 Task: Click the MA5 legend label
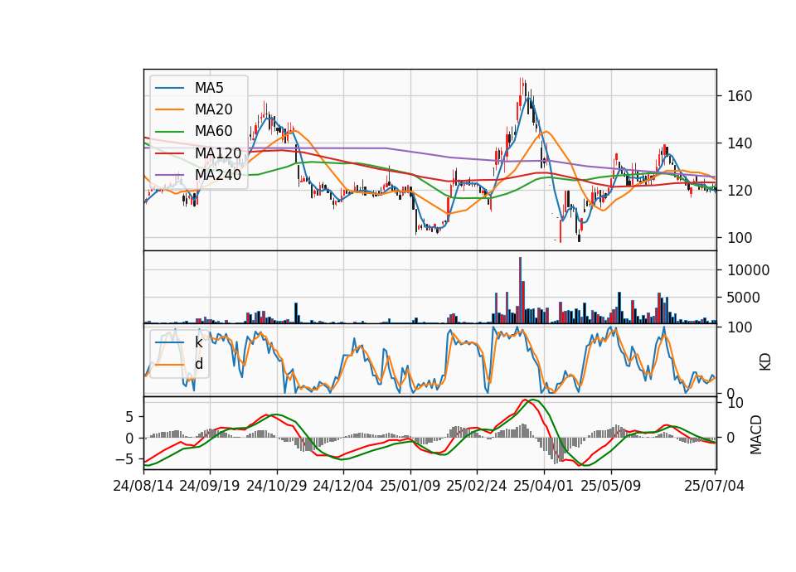[209, 88]
